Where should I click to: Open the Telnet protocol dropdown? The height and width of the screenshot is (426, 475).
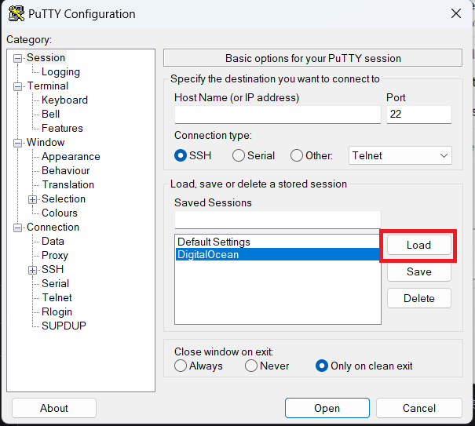(x=400, y=155)
